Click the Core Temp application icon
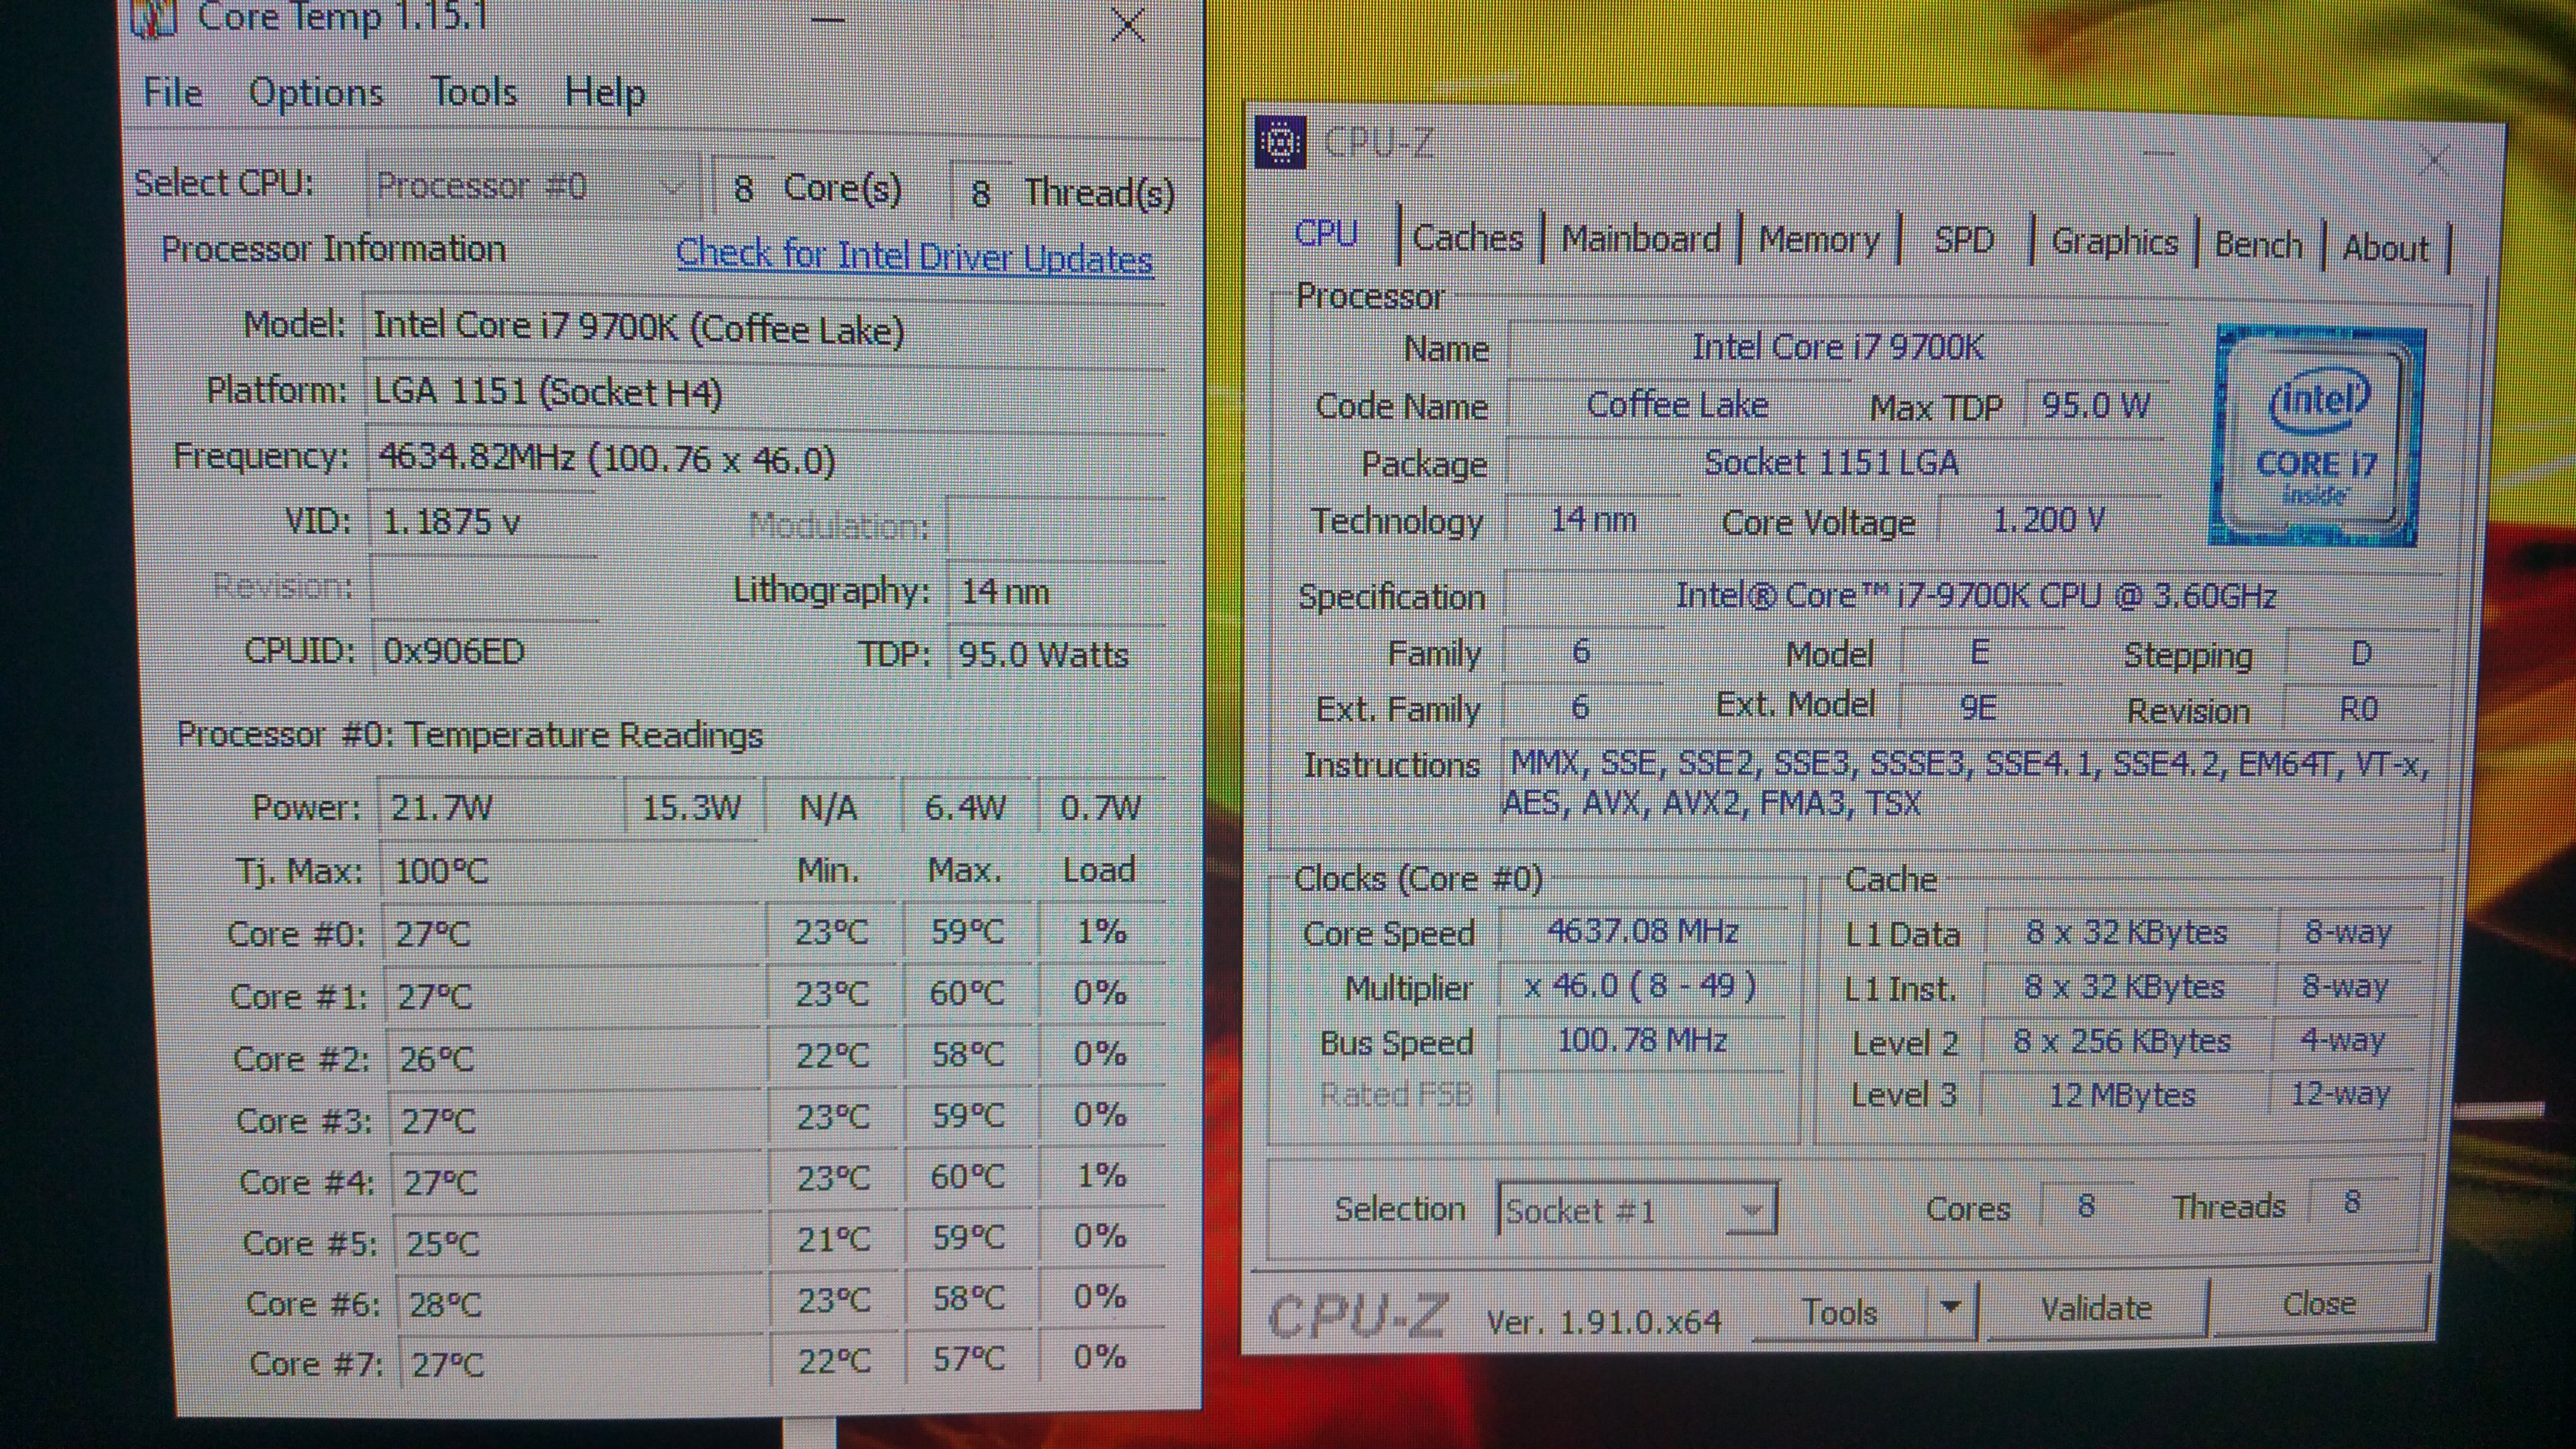Screen dimensions: 2576x1449 154,18
